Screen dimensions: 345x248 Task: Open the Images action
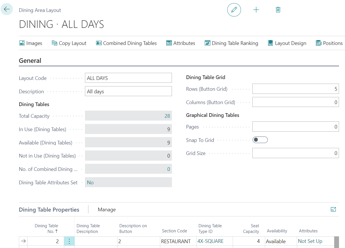pyautogui.click(x=31, y=43)
